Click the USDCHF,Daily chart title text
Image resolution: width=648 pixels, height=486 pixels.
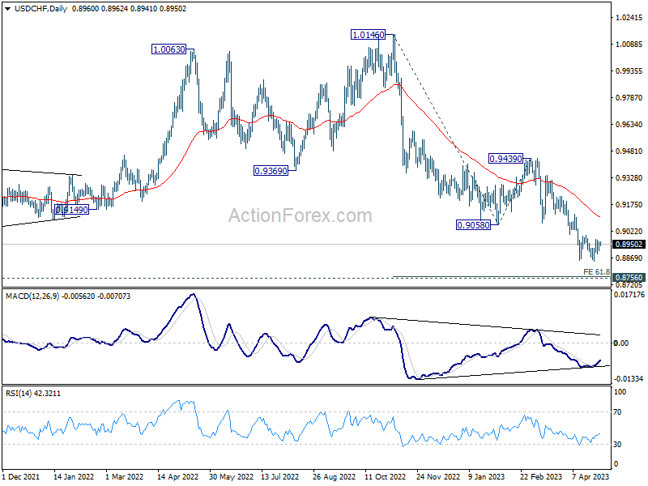click(x=41, y=9)
